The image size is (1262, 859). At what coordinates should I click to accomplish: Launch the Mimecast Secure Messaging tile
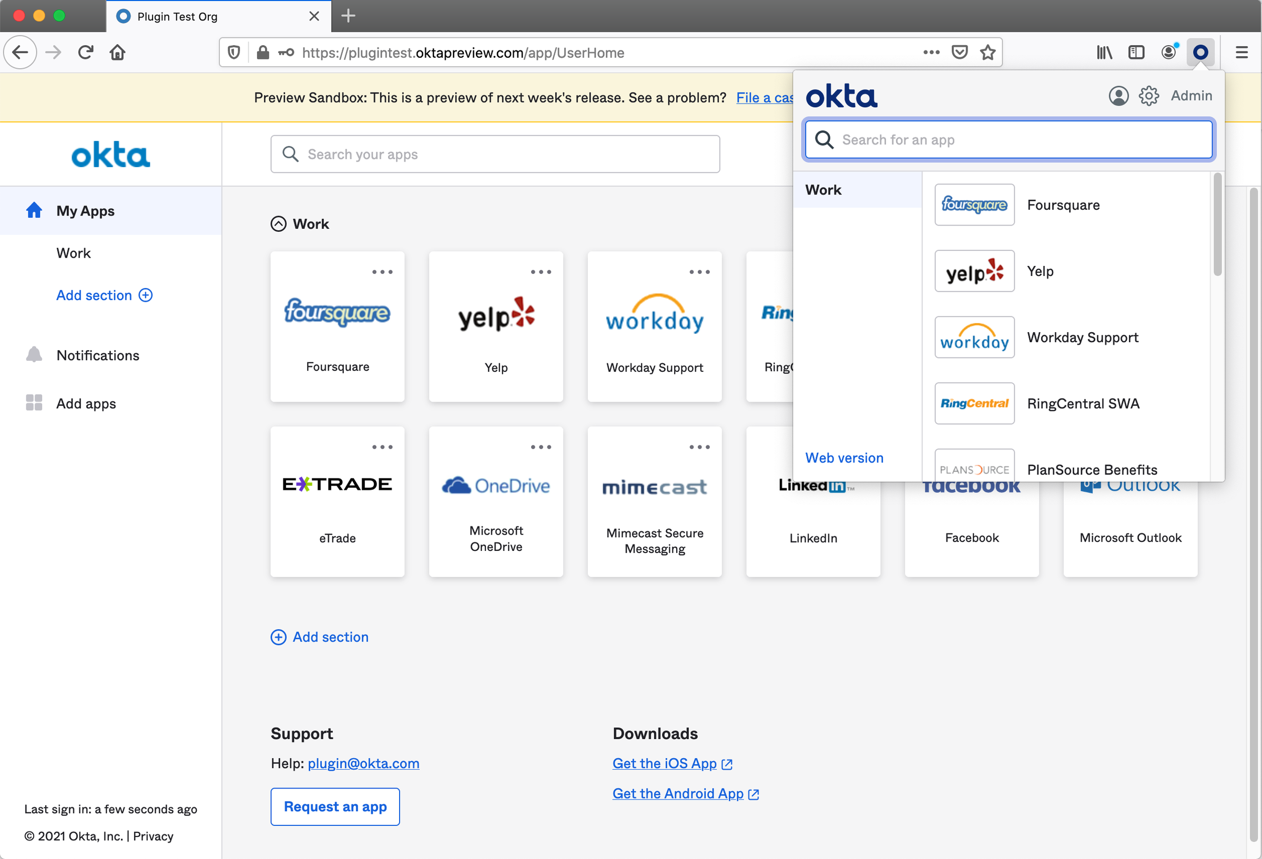point(654,502)
